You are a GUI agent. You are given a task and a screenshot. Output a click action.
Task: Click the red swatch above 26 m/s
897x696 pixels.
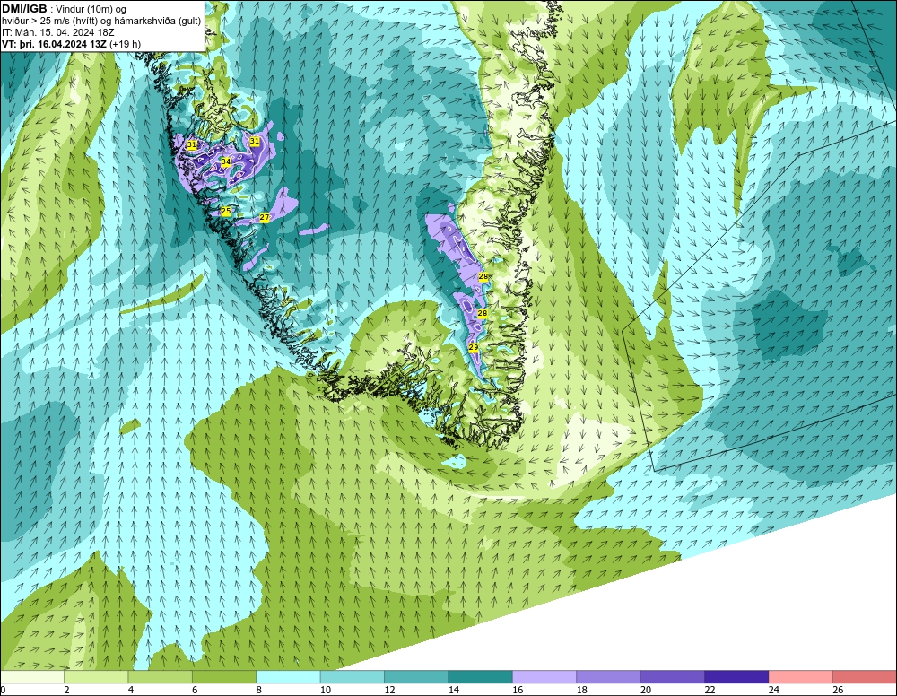(x=865, y=677)
